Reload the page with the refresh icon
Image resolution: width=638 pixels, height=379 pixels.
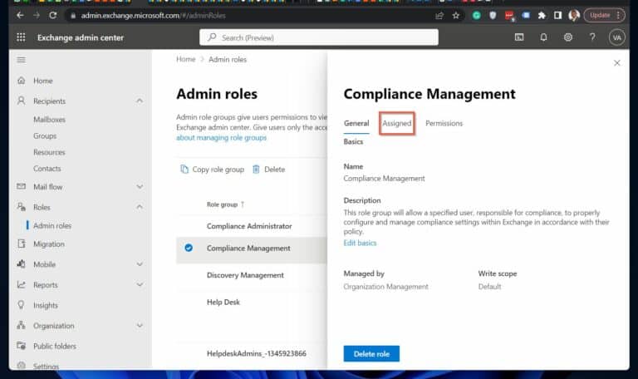(53, 16)
